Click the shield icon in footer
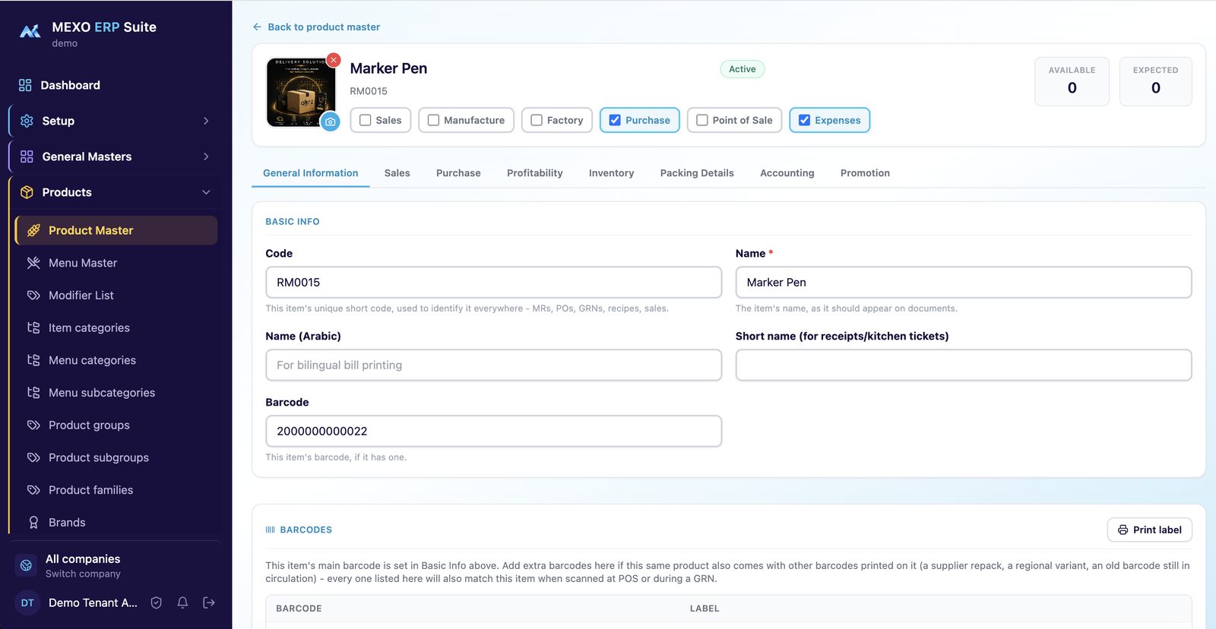1216x629 pixels. (x=157, y=602)
